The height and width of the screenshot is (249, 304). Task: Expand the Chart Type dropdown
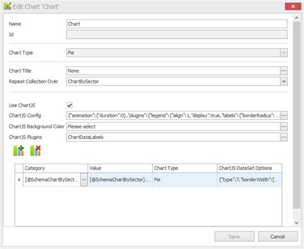283,53
